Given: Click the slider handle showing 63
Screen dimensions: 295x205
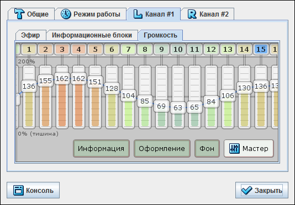Looking at the screenshot, I should (x=178, y=107).
